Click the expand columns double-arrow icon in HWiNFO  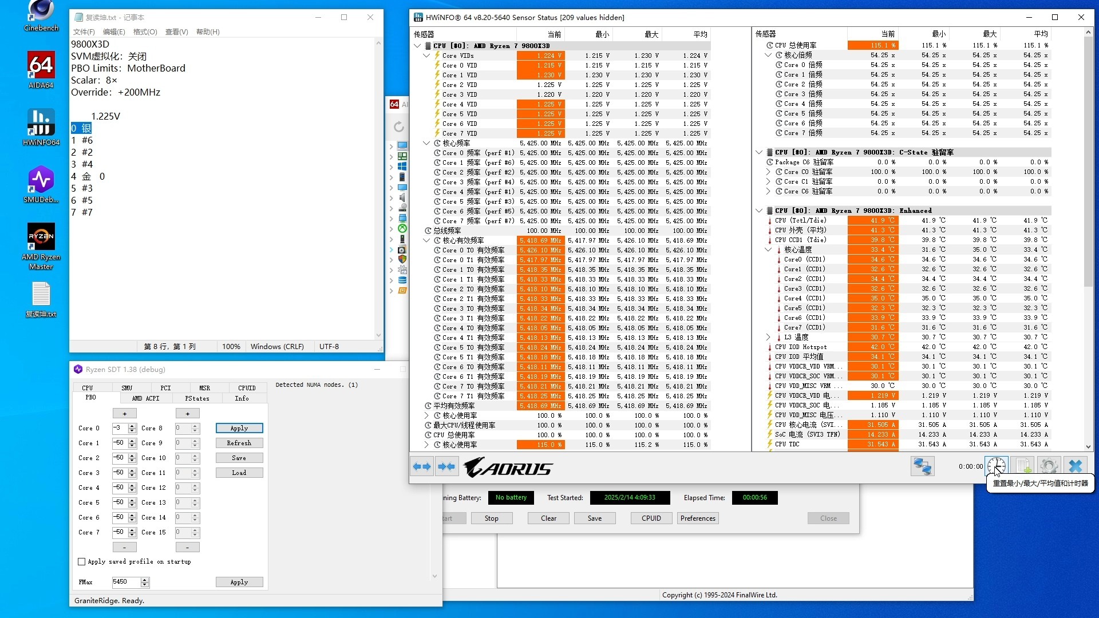coord(422,467)
